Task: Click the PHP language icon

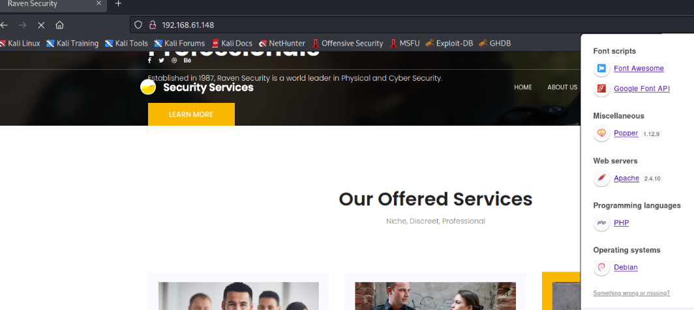Action: pos(601,223)
